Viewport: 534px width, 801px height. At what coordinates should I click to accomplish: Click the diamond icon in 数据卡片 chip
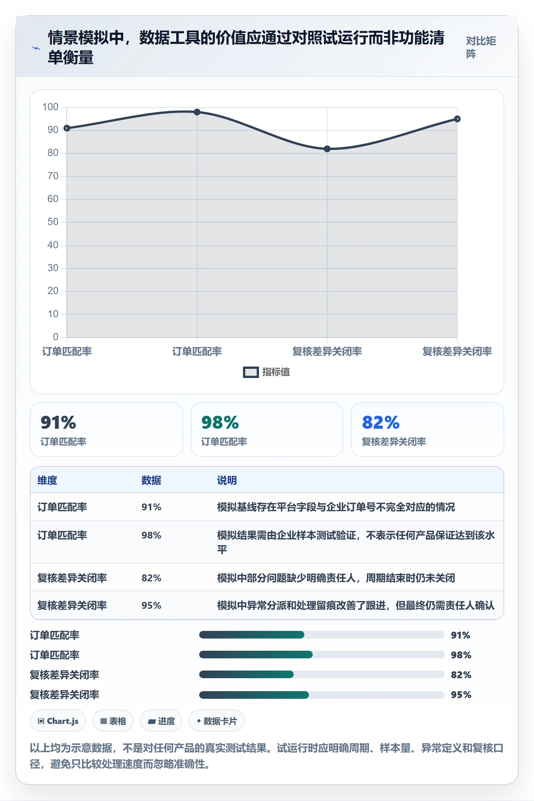point(199,721)
